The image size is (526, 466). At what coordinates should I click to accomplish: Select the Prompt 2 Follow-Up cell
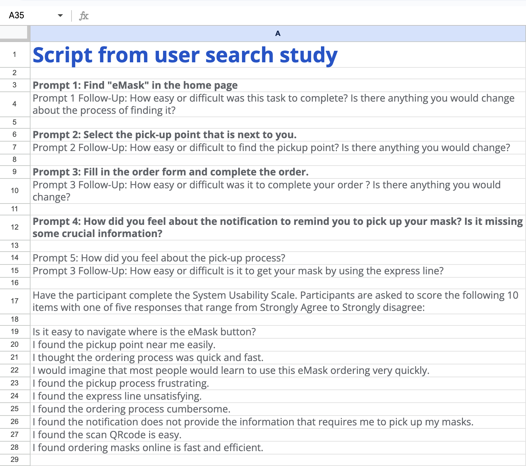coord(278,147)
